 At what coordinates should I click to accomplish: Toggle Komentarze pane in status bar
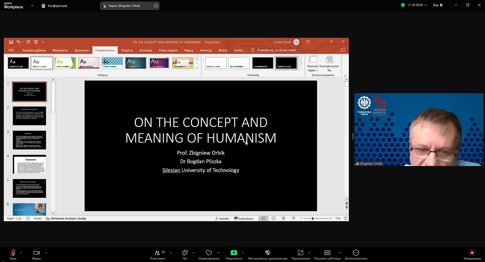click(x=244, y=218)
